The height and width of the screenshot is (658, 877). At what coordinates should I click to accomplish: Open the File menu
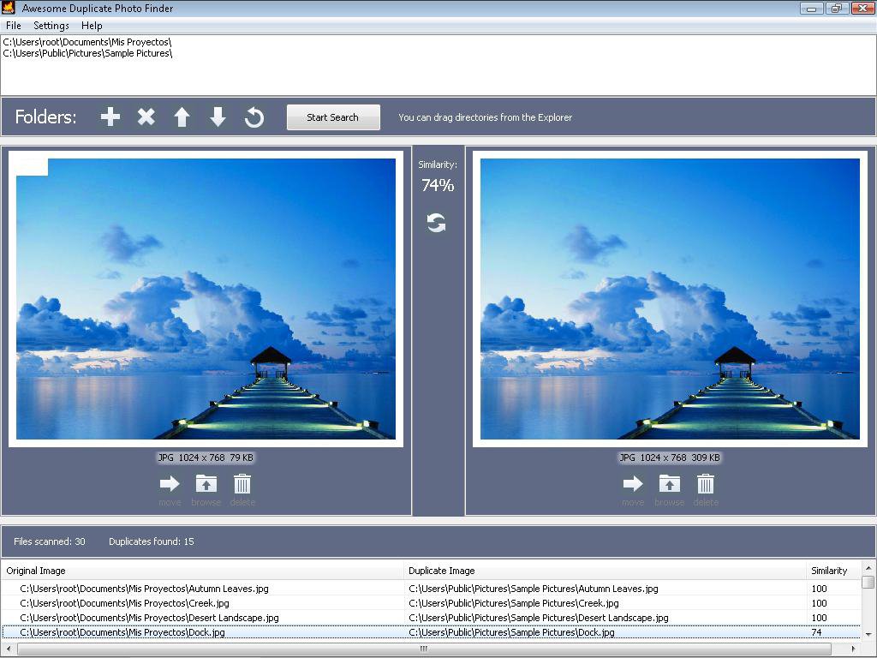pos(14,26)
